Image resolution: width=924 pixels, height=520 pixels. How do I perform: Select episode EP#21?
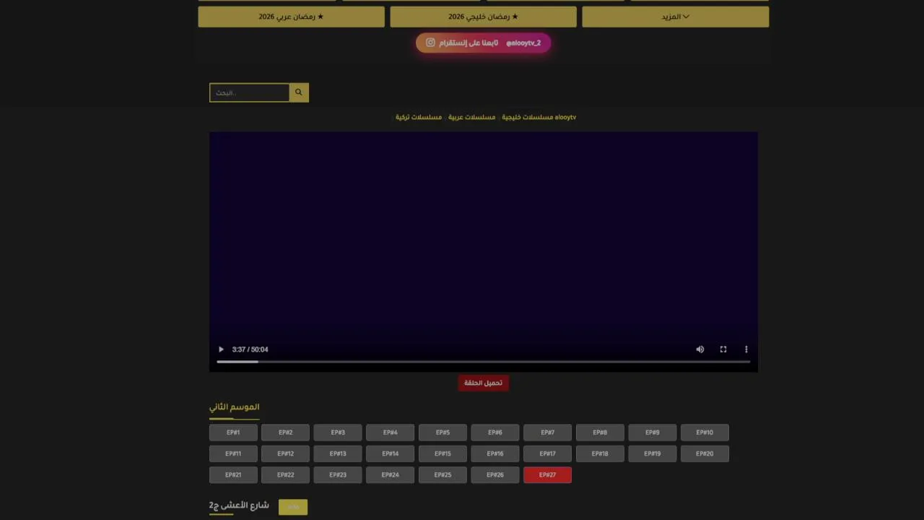tap(233, 475)
